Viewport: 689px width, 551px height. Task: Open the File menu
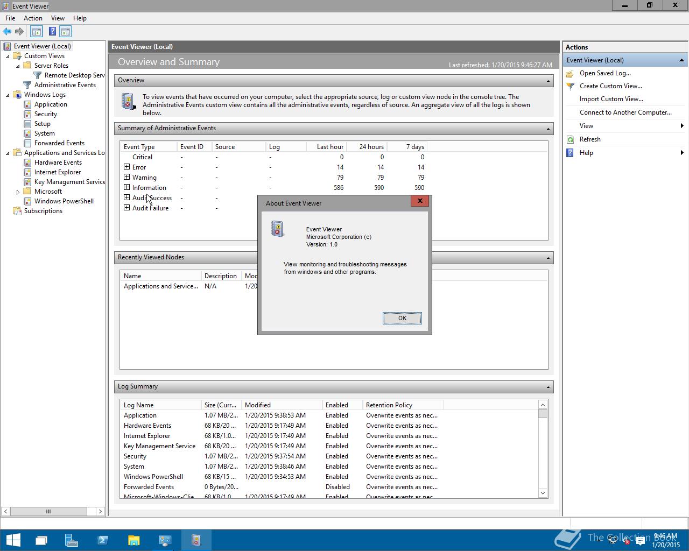click(x=10, y=18)
